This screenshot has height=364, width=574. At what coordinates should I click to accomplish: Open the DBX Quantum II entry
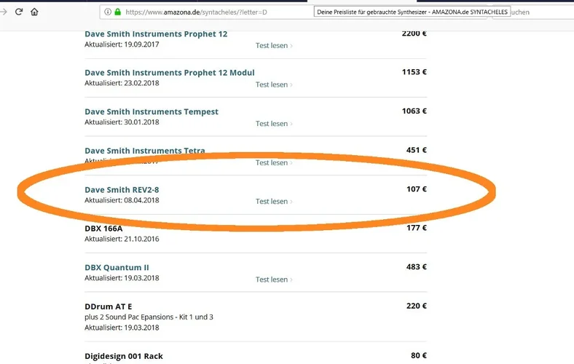pyautogui.click(x=117, y=267)
